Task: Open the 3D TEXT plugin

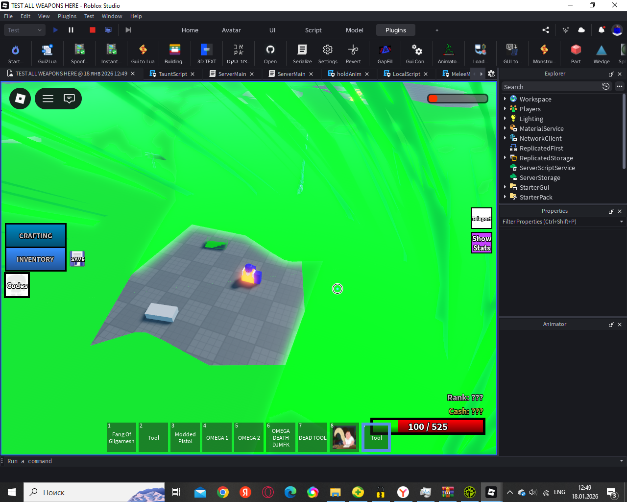Action: pyautogui.click(x=207, y=53)
